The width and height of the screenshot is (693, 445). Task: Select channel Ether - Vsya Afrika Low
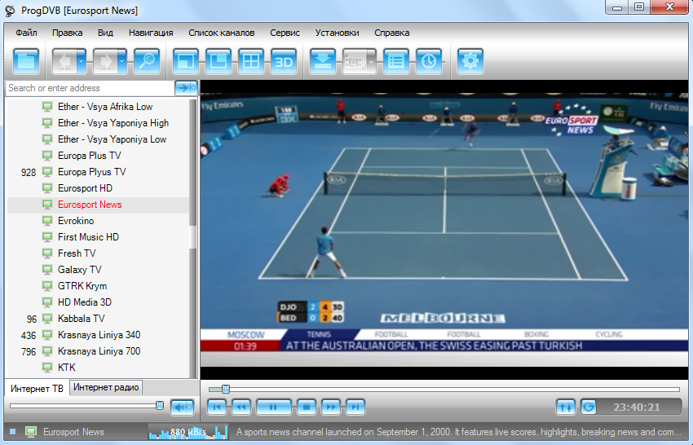tap(99, 107)
